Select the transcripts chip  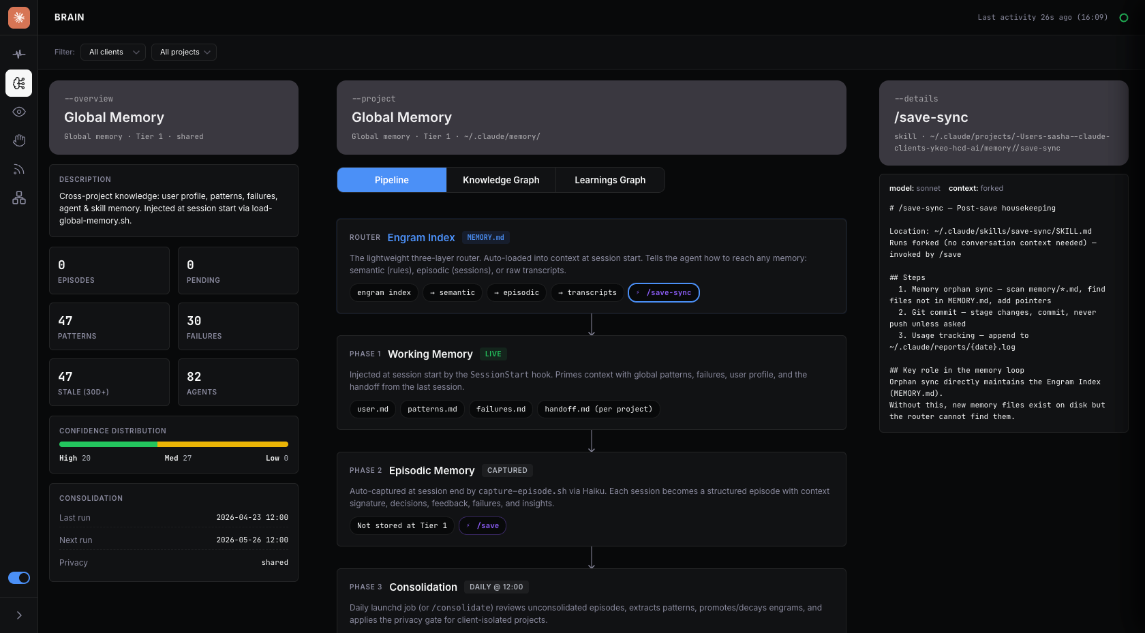coord(587,293)
